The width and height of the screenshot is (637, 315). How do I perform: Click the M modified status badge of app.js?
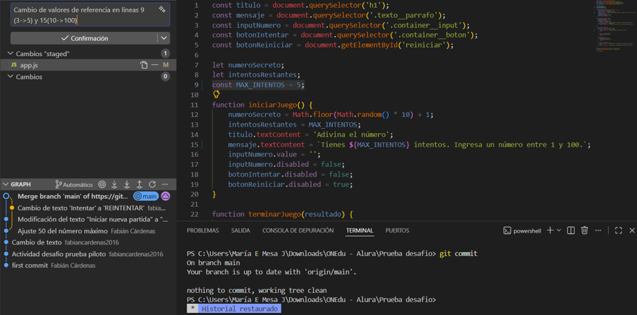pos(165,65)
